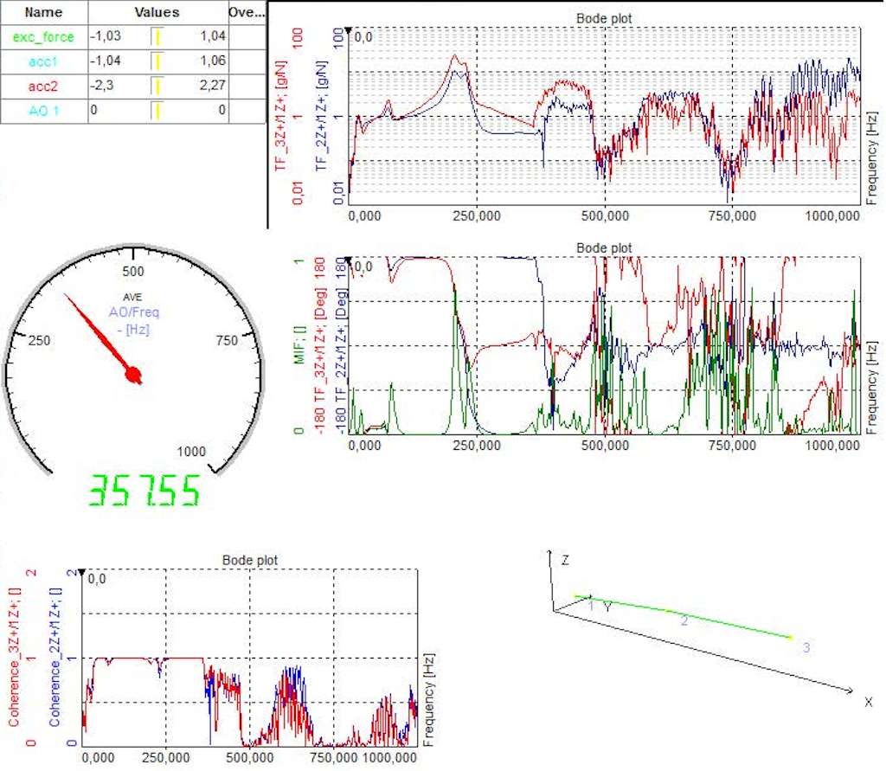Click the truncated Ove... column header

(247, 12)
